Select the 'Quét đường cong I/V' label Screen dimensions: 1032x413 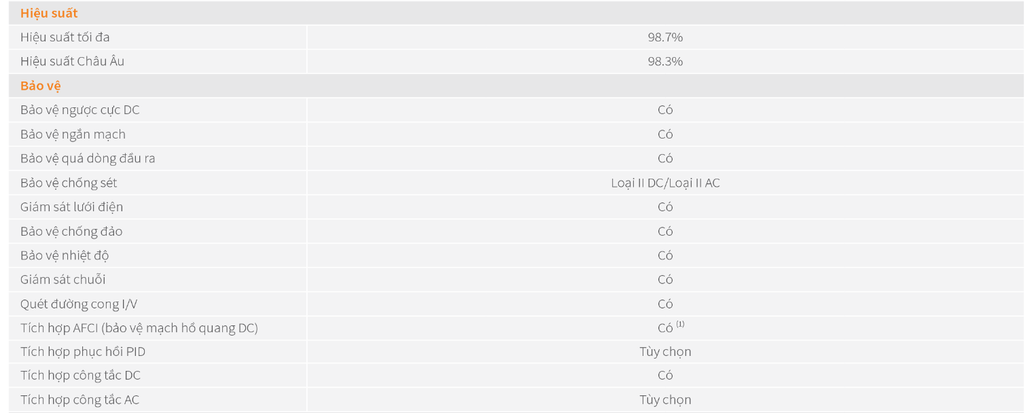point(79,304)
